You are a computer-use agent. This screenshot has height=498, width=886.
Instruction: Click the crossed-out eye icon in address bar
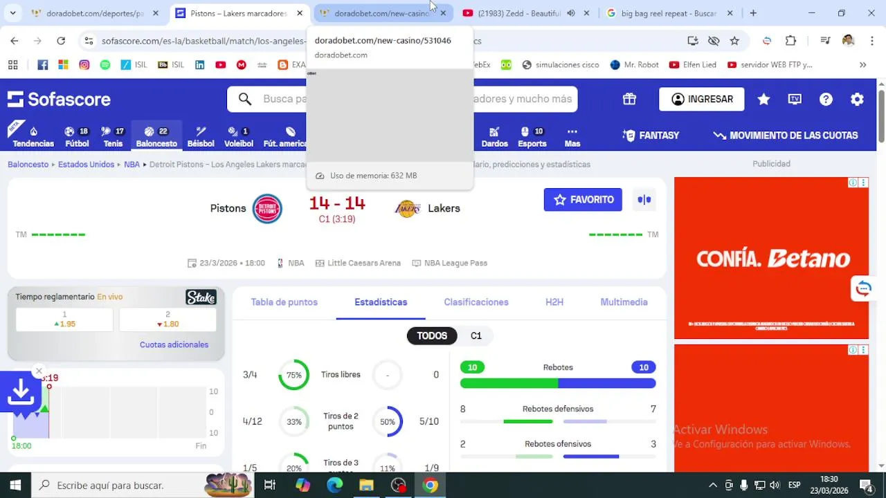pos(714,41)
